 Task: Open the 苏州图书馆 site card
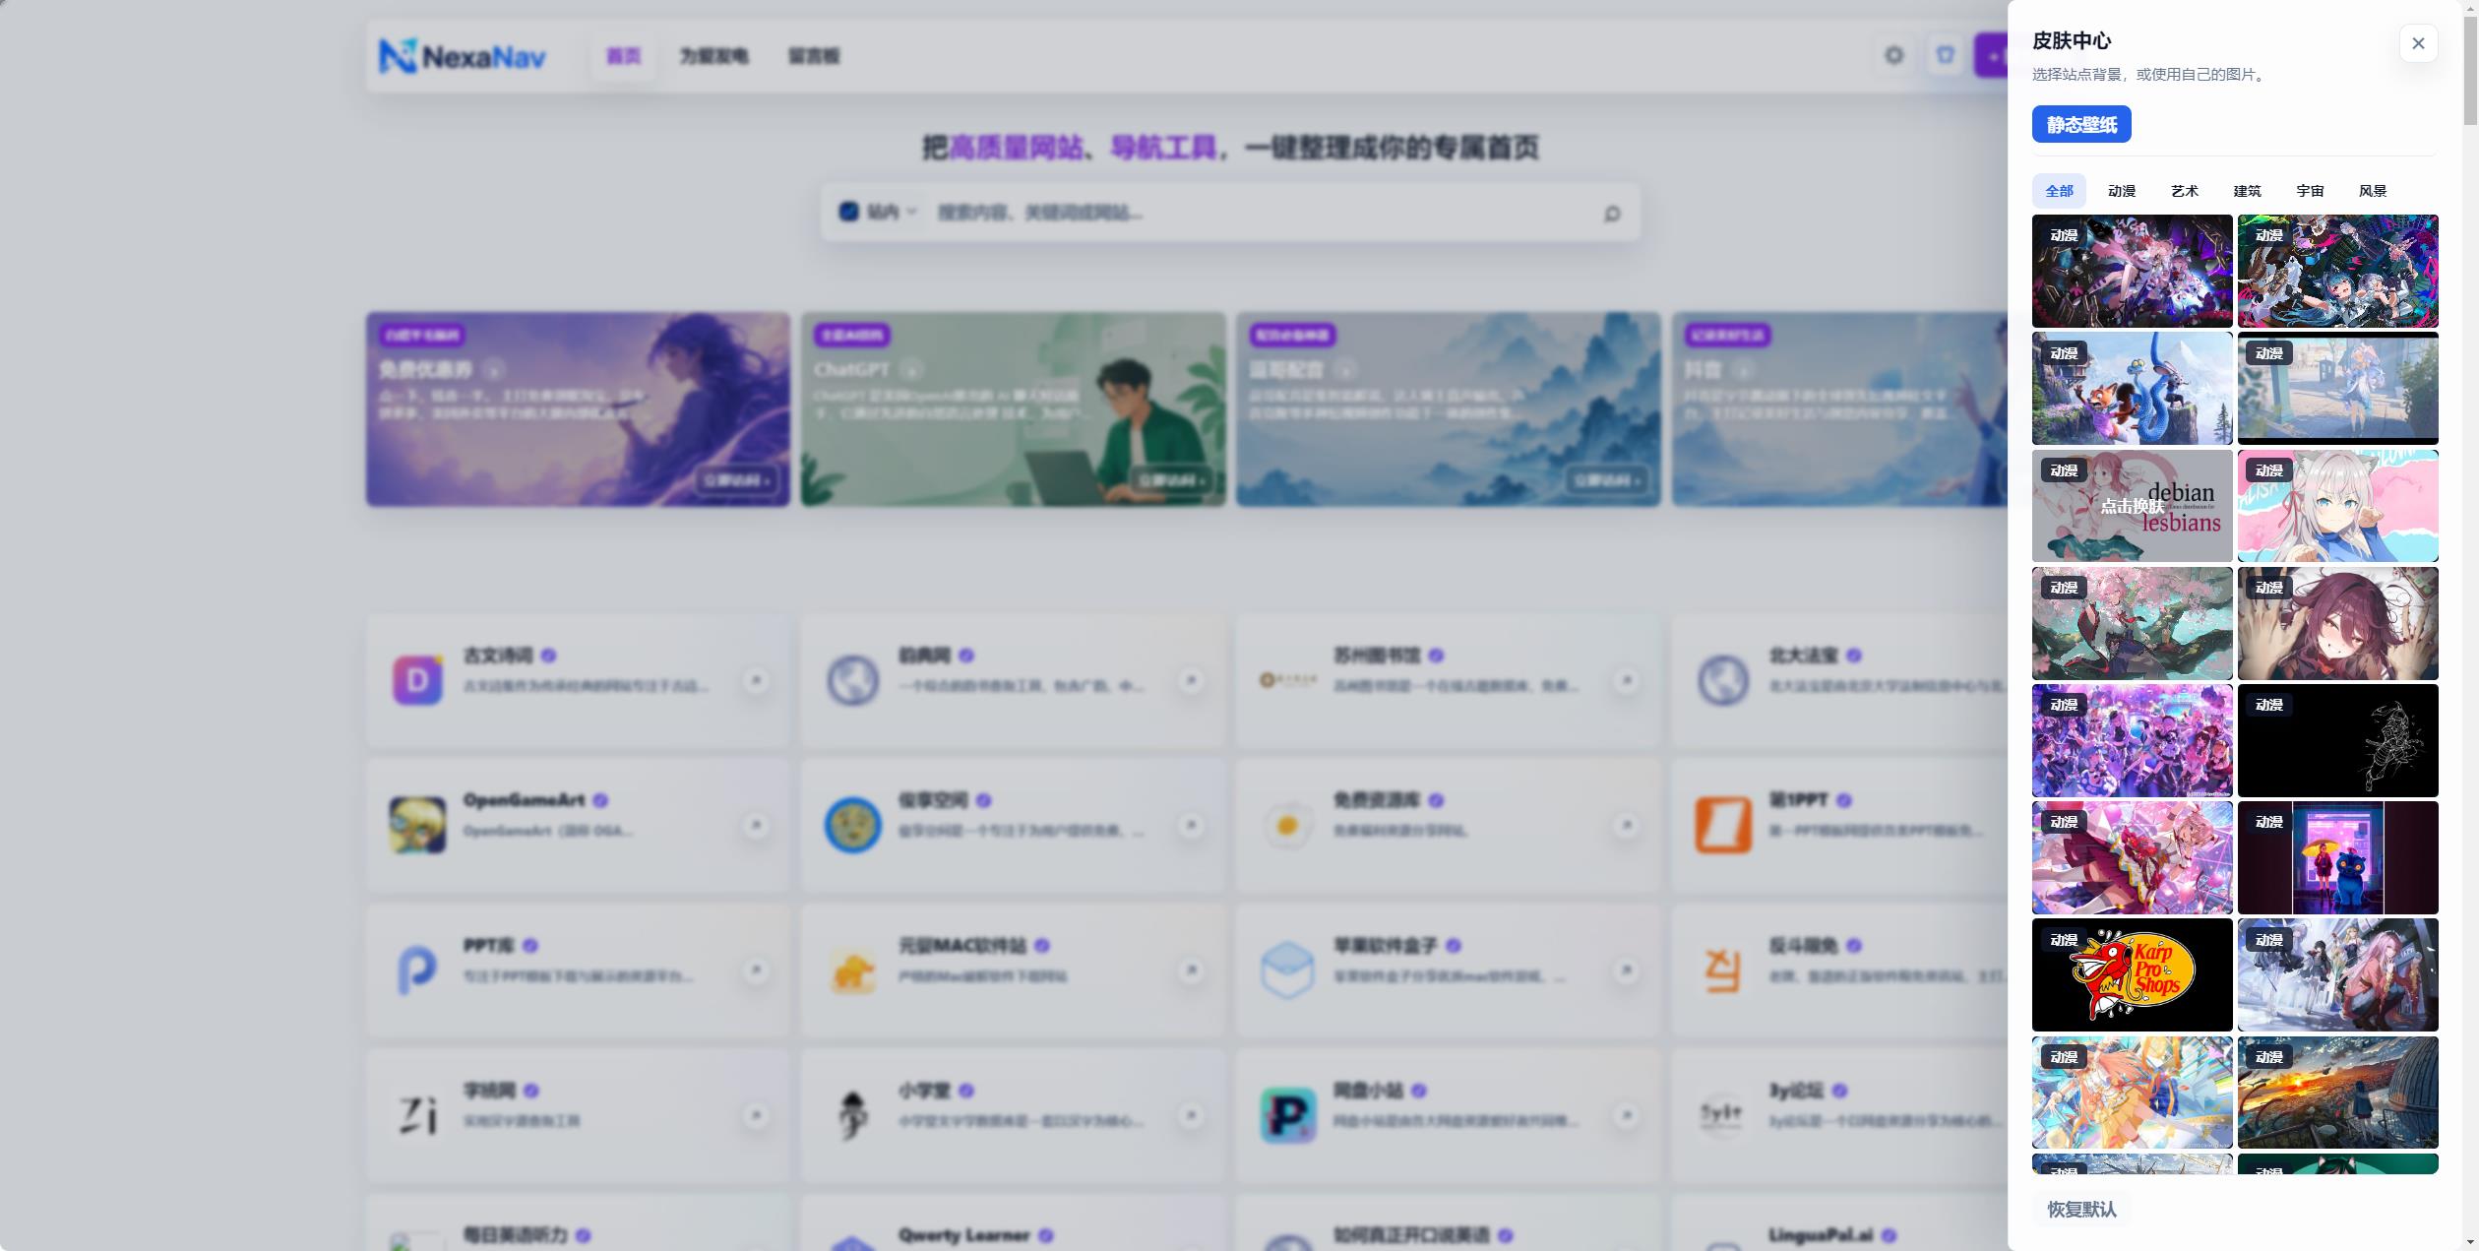point(1448,680)
